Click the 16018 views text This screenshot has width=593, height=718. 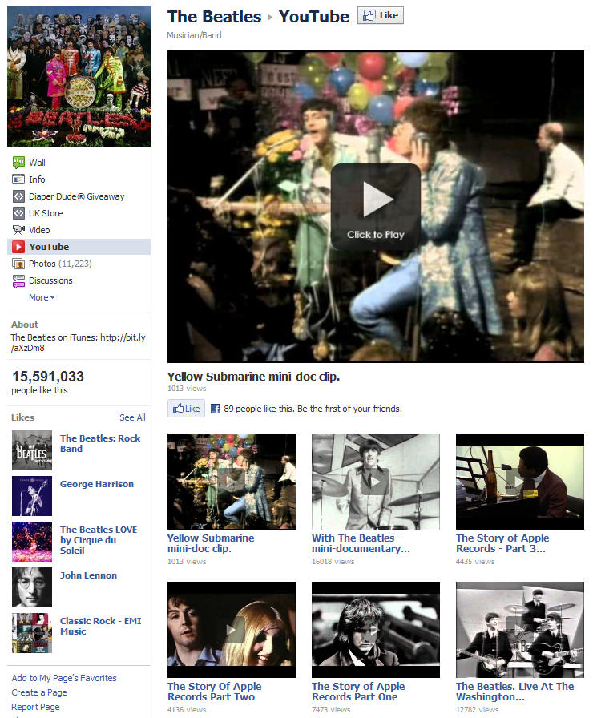(x=333, y=562)
